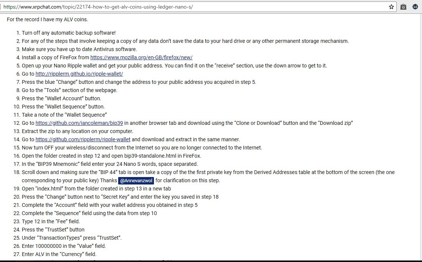The height and width of the screenshot is (262, 422).
Task: Click "Press the “TrustSet” button" step 24
Action: tap(53, 230)
